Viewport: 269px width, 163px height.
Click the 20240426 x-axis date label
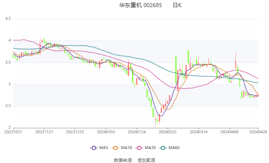[x=258, y=132]
